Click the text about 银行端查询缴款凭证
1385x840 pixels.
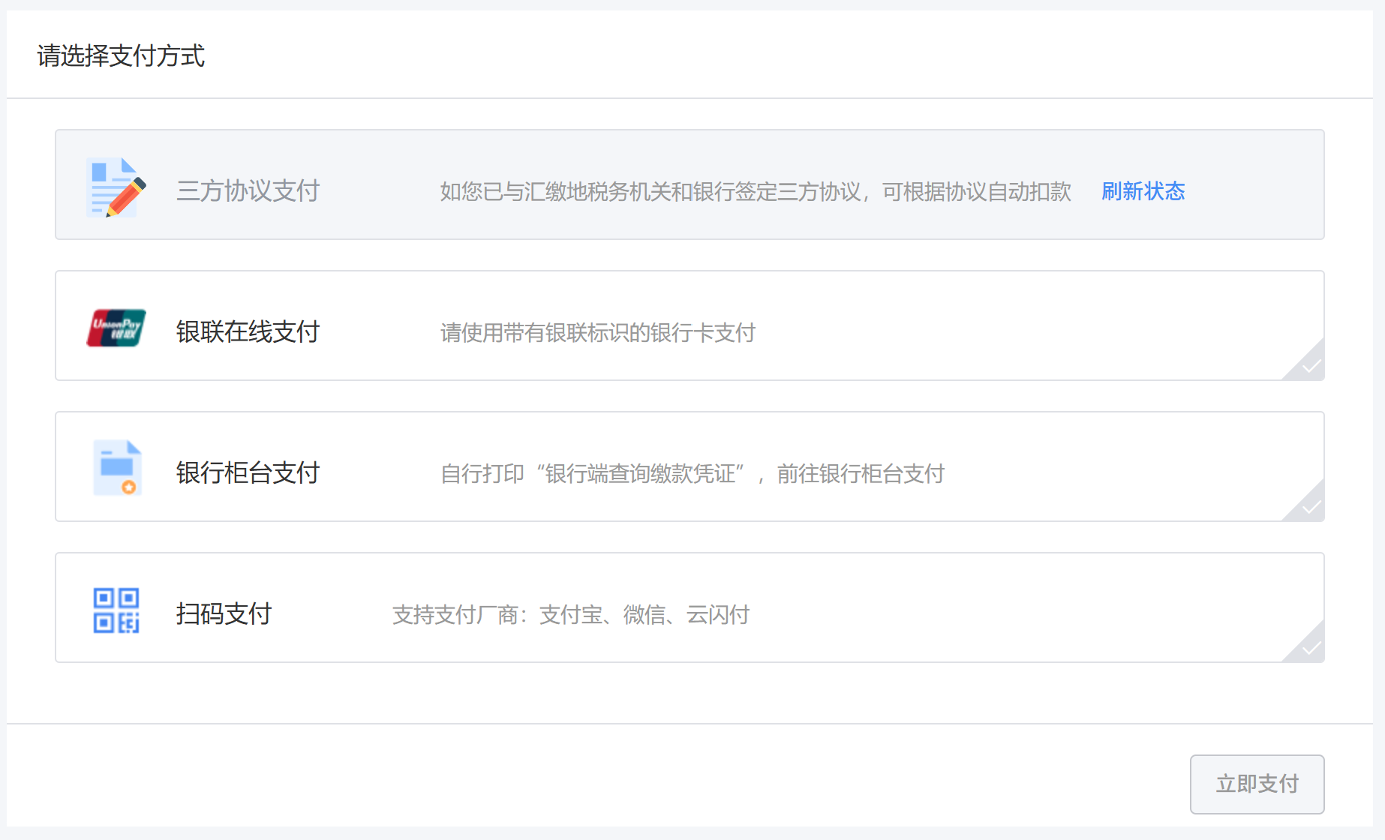coord(692,473)
